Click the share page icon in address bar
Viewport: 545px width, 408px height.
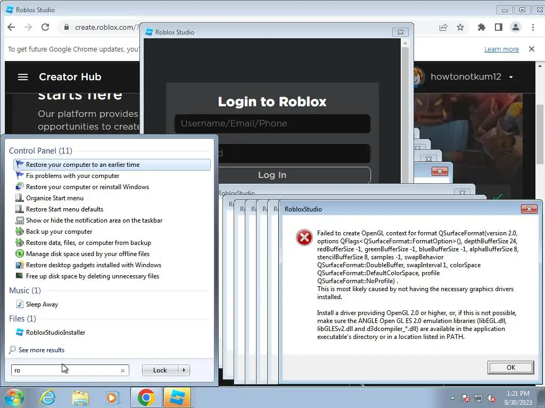coord(443,28)
